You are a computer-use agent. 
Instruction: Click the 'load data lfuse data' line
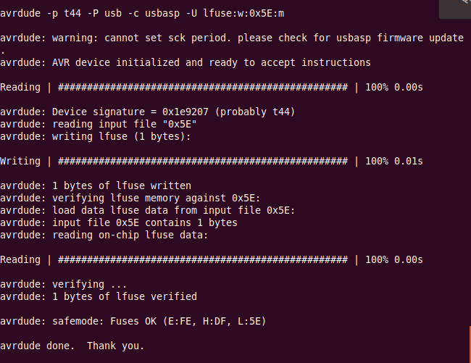pyautogui.click(x=148, y=210)
